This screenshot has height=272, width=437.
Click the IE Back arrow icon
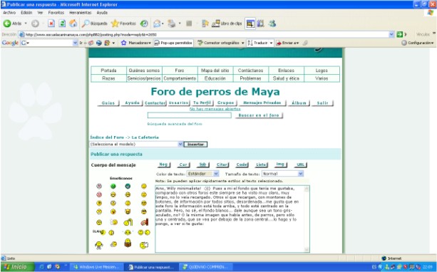(x=7, y=23)
